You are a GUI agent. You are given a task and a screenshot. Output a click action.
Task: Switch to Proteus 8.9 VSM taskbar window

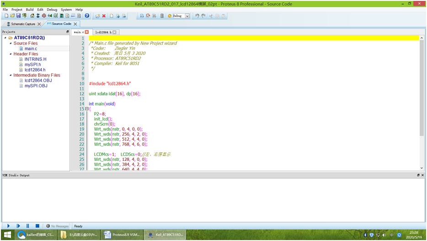tap(122, 235)
